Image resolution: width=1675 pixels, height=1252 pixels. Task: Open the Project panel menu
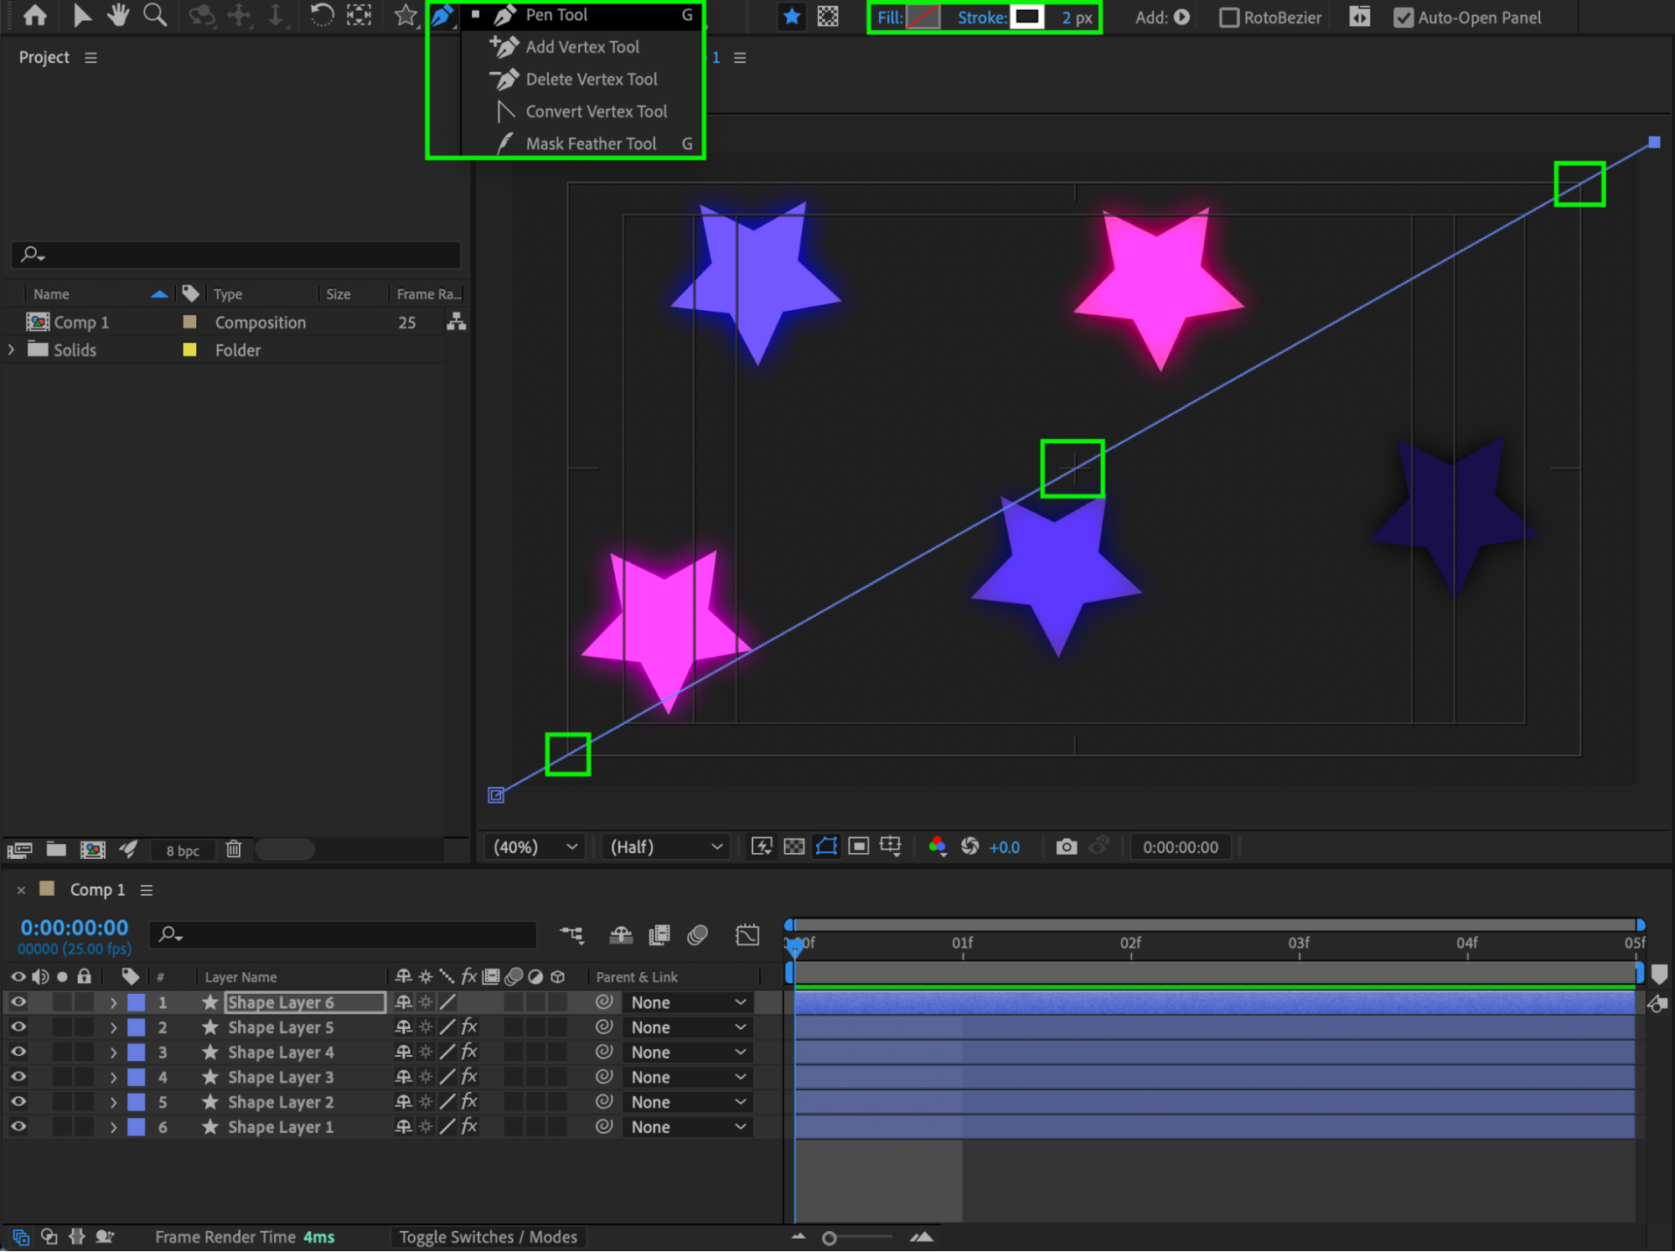[90, 58]
